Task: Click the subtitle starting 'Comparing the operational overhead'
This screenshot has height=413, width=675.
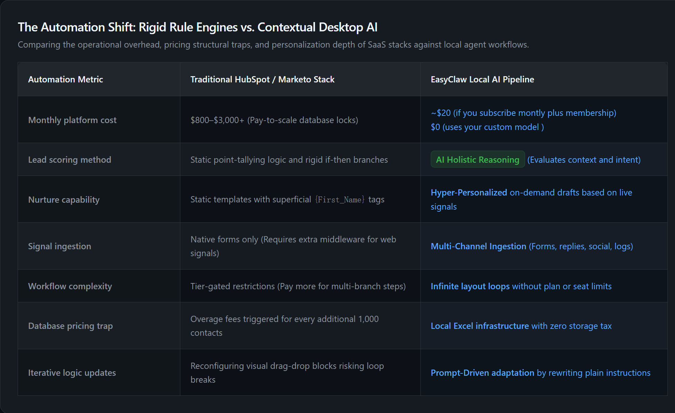Action: pyautogui.click(x=273, y=45)
